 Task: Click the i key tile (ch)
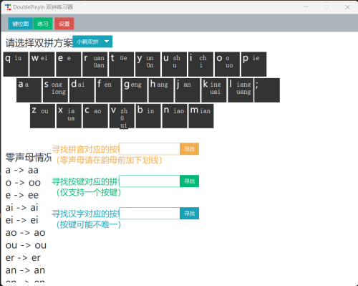[x=200, y=64]
